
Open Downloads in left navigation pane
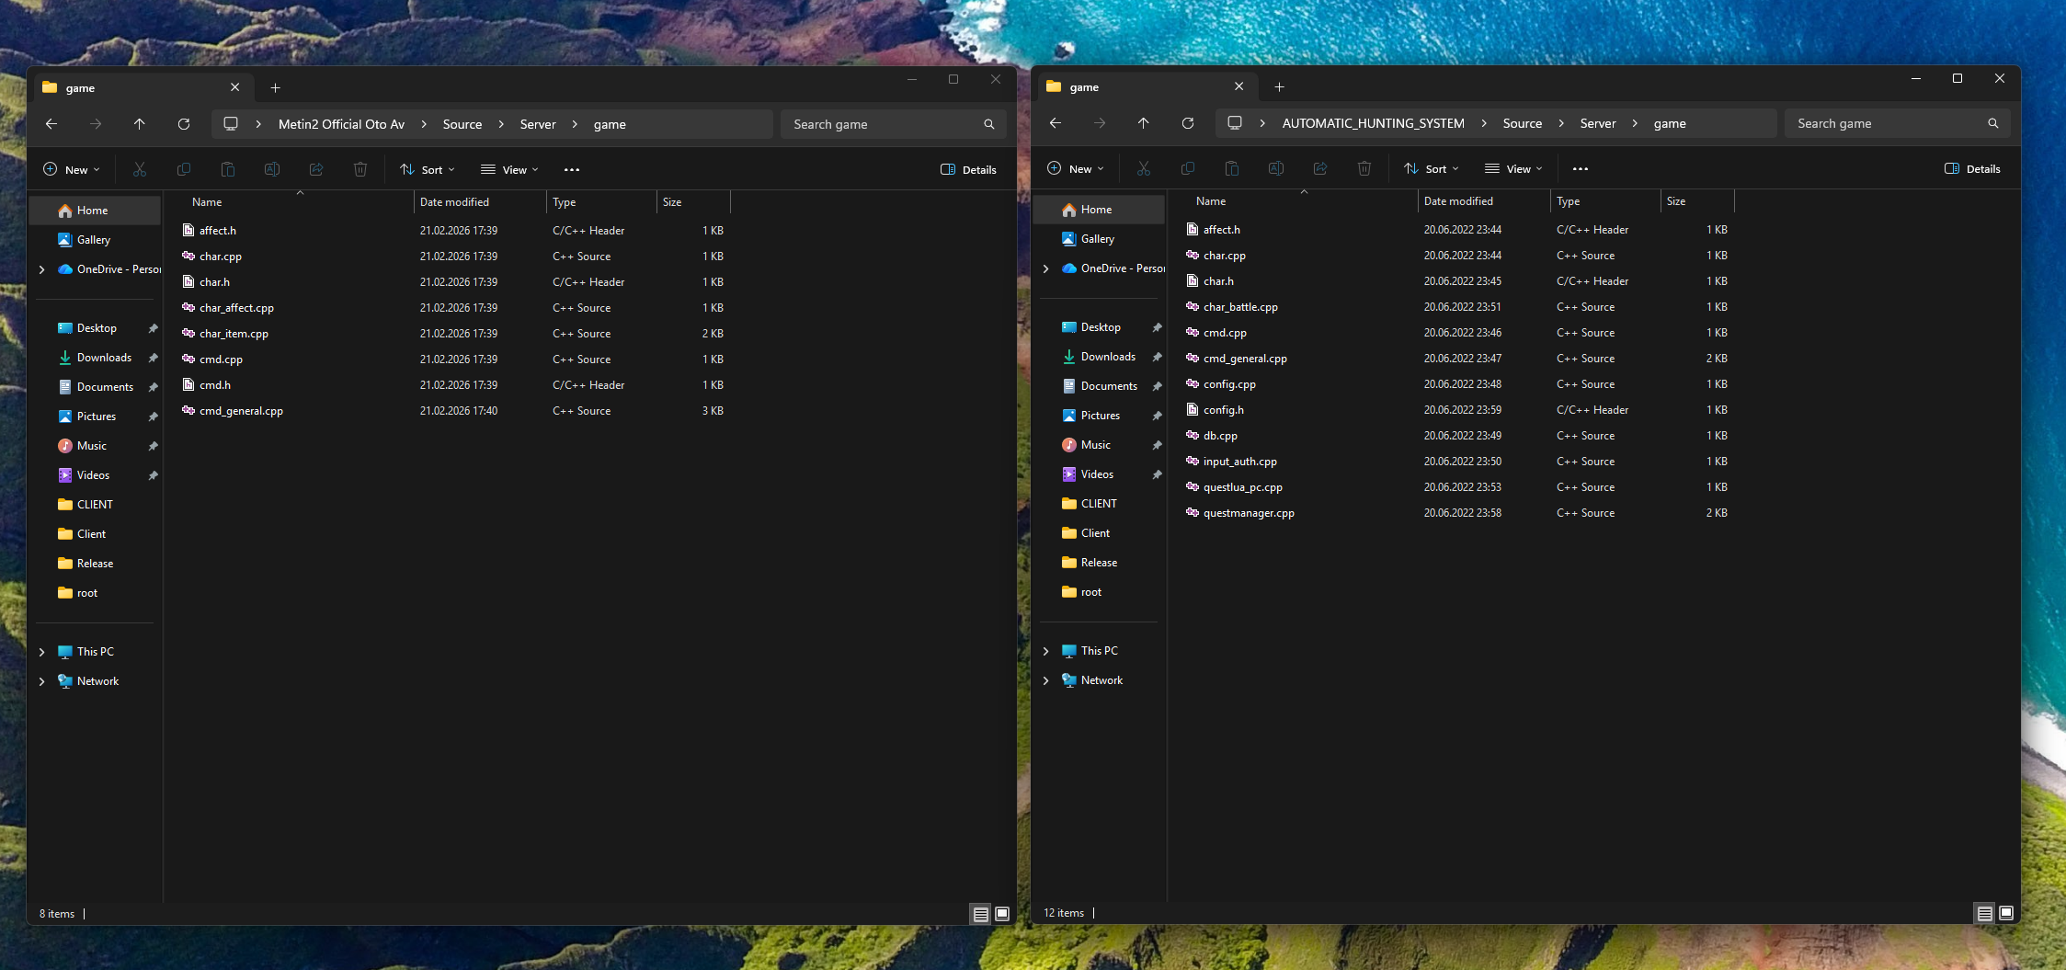click(104, 358)
